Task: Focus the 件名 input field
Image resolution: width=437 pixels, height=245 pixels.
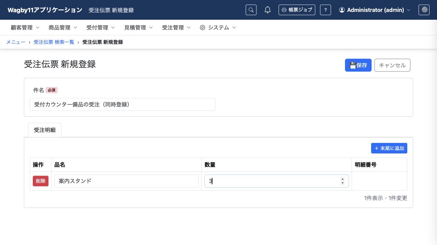Action: coord(123,104)
